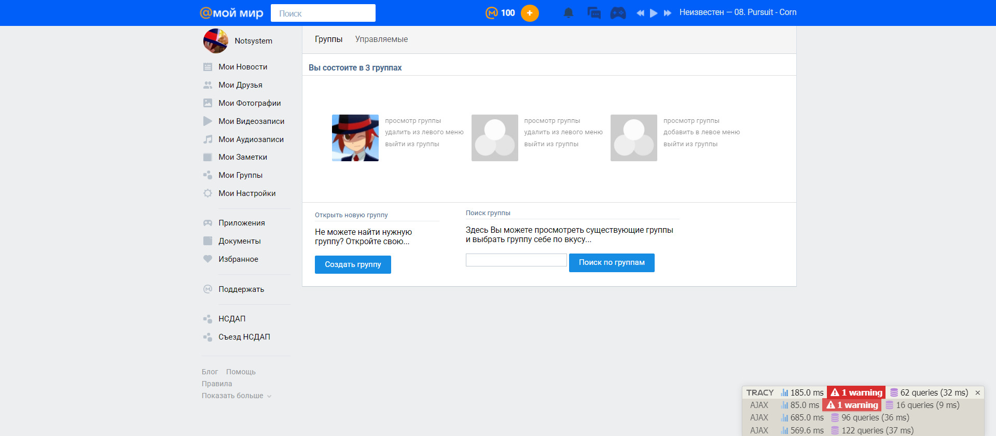Viewport: 996px width, 436px height.
Task: Skip to the next audio track
Action: 668,13
